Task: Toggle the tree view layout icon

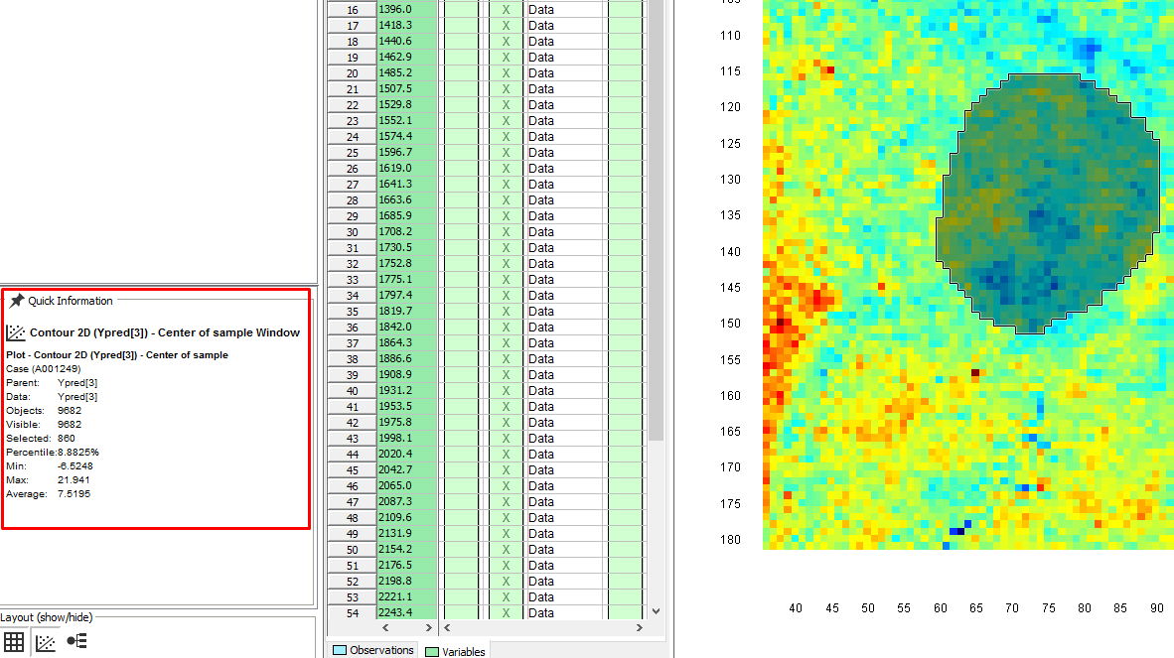Action: 77,641
